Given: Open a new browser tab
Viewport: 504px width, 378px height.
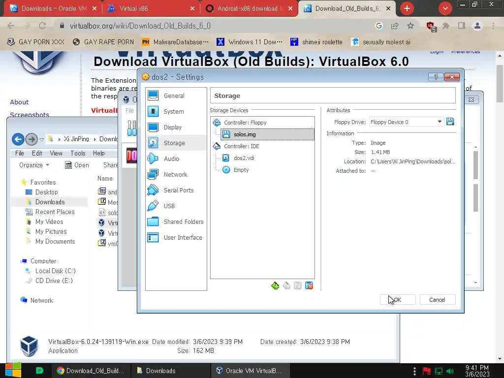Looking at the screenshot, I should 407,8.
